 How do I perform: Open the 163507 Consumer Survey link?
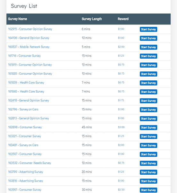pyautogui.click(x=25, y=154)
